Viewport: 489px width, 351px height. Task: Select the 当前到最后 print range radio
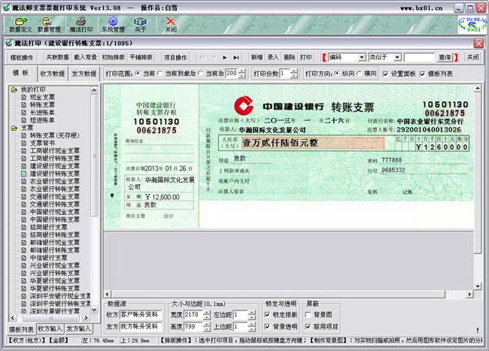[160, 74]
